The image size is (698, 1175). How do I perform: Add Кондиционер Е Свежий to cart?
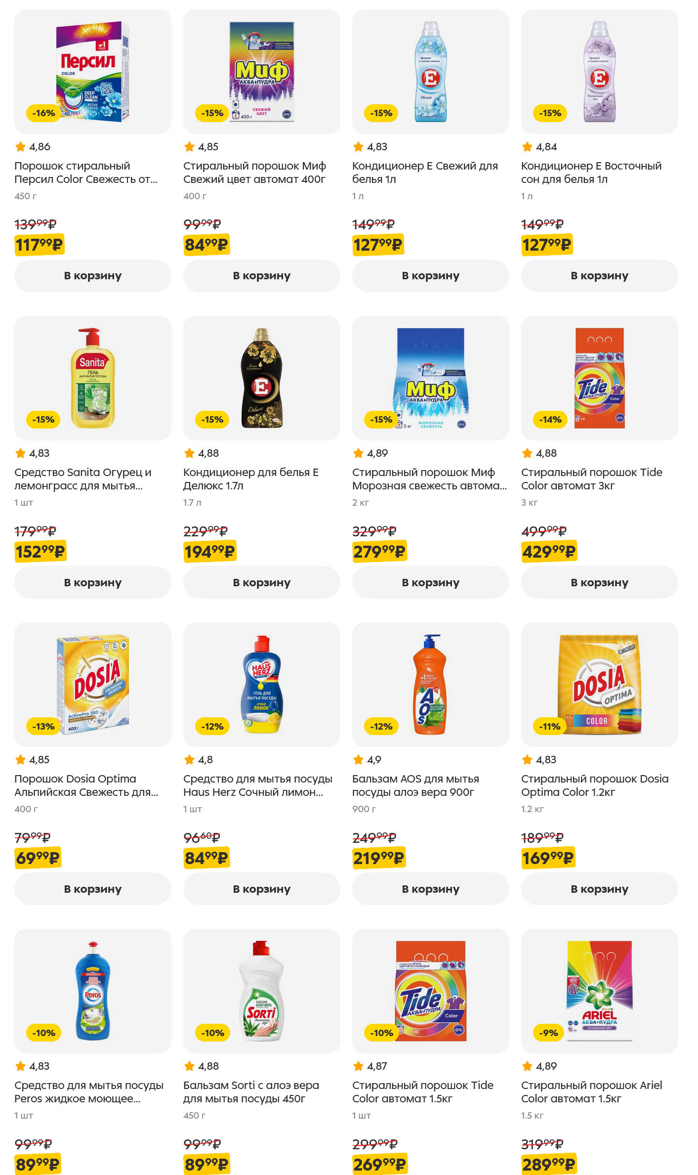(x=430, y=276)
